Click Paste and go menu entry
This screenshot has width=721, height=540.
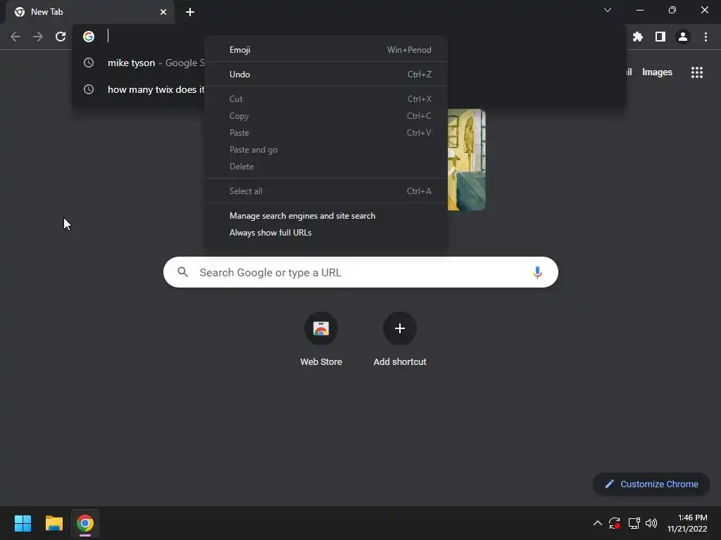point(326,150)
